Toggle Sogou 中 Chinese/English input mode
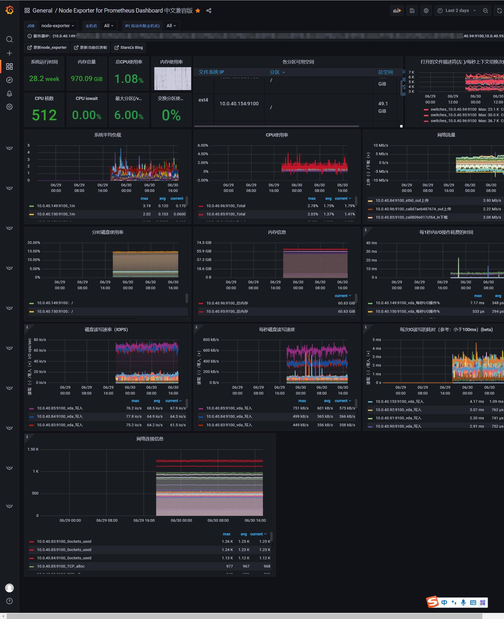Image resolution: width=504 pixels, height=619 pixels. pos(444,602)
